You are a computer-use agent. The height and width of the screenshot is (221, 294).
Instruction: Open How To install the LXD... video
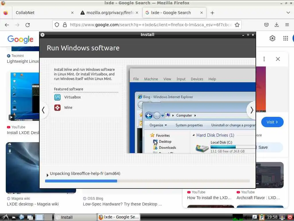pos(209,198)
